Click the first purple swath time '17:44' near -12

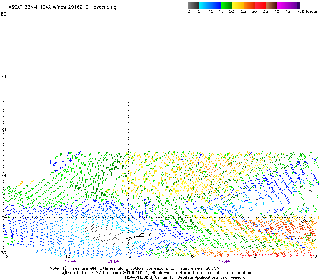[x=70, y=261]
